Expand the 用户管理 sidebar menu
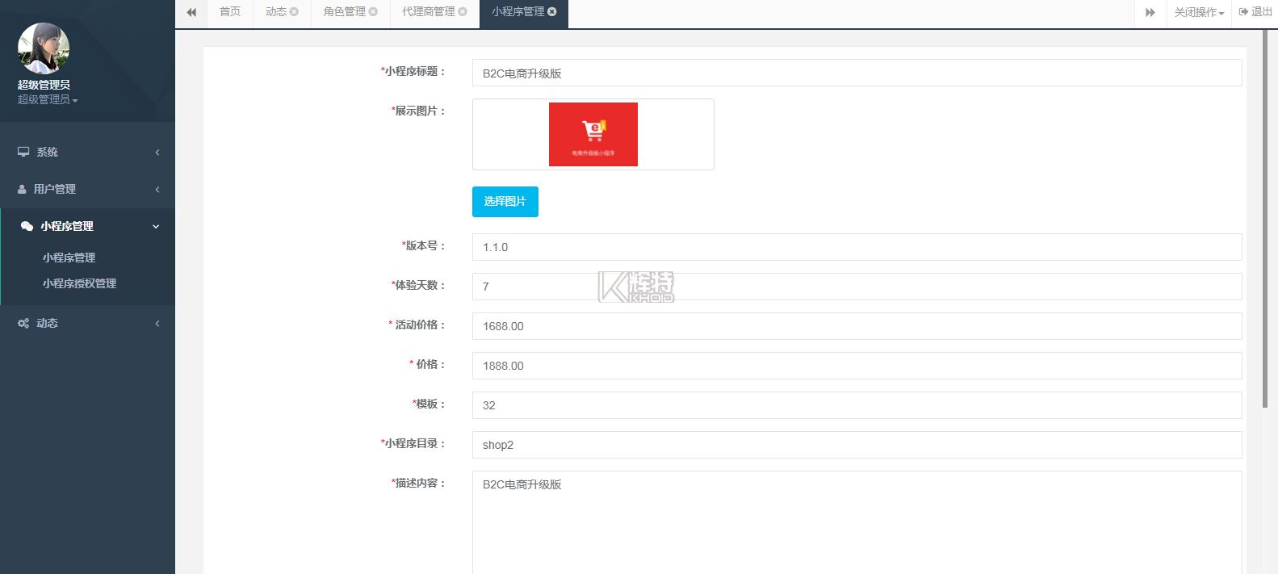1278x574 pixels. 87,189
